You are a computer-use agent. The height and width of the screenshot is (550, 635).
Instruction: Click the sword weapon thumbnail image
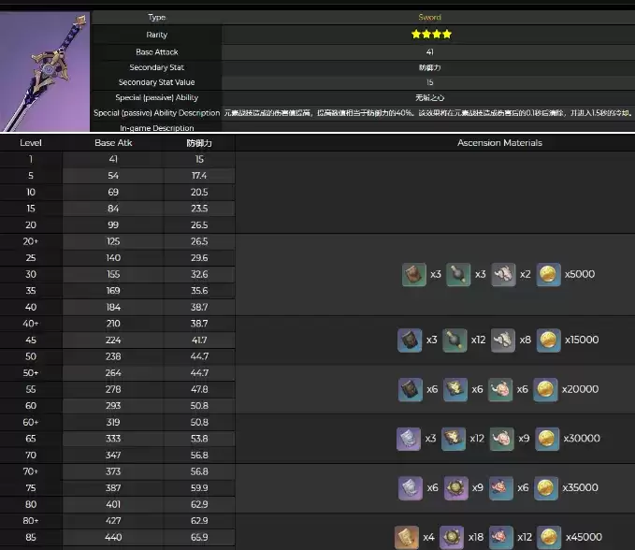(45, 71)
